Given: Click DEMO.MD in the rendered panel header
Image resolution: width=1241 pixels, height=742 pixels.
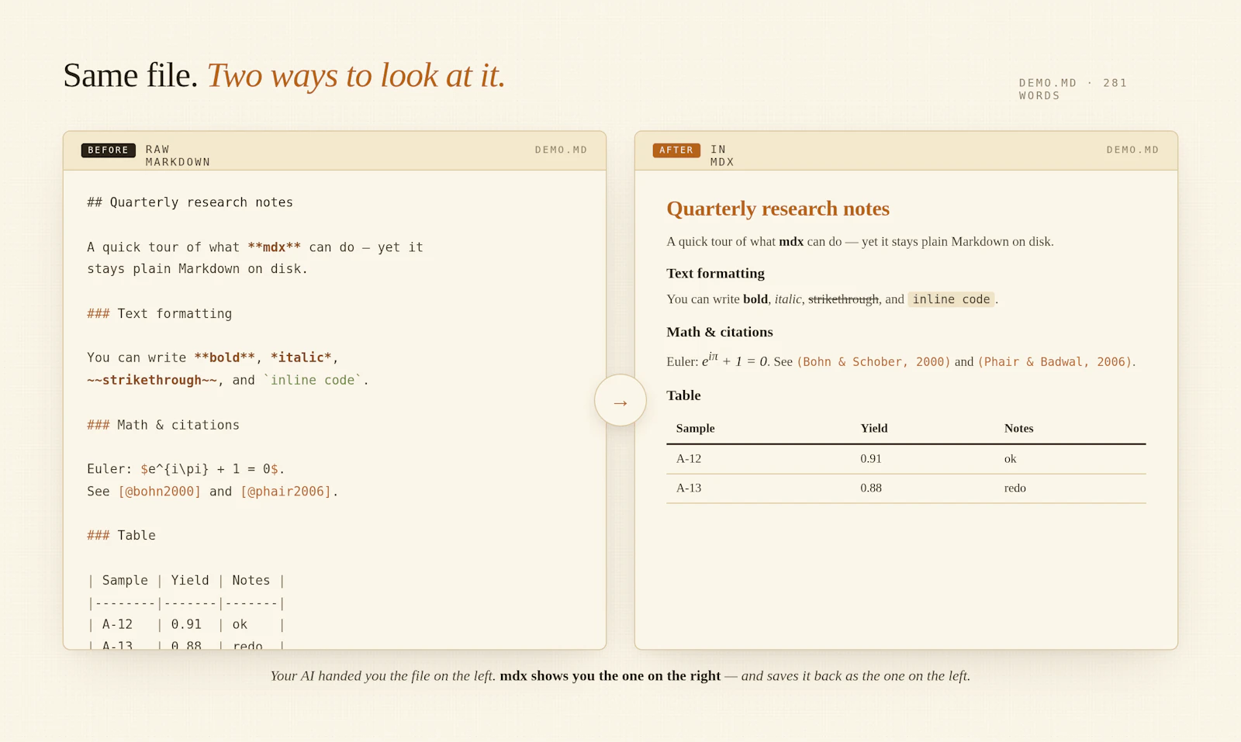Looking at the screenshot, I should 1132,150.
